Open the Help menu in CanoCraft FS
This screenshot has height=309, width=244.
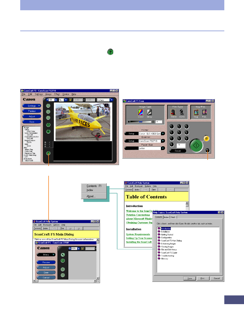pos(74,94)
